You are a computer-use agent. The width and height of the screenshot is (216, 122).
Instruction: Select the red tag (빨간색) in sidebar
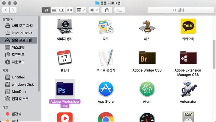pos(19,114)
